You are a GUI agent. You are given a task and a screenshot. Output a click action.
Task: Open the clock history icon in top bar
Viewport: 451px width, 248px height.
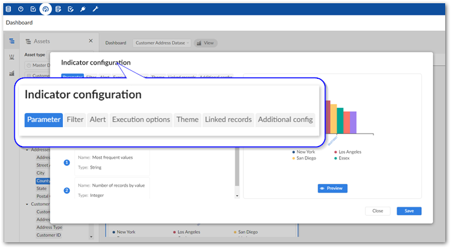21,9
